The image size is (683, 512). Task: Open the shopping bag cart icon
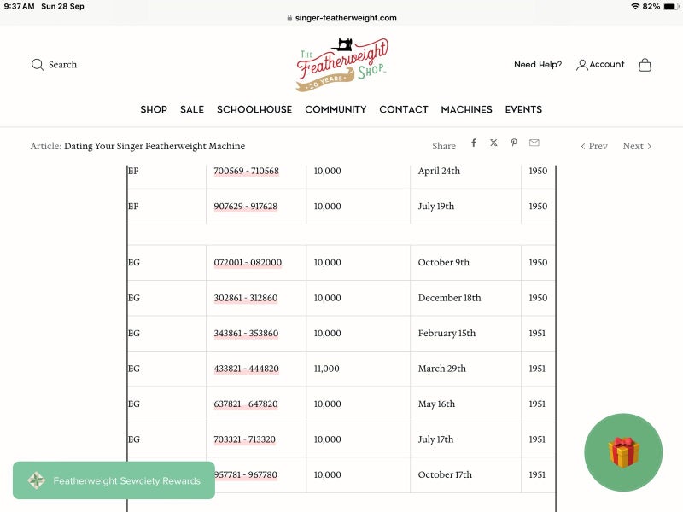[645, 65]
